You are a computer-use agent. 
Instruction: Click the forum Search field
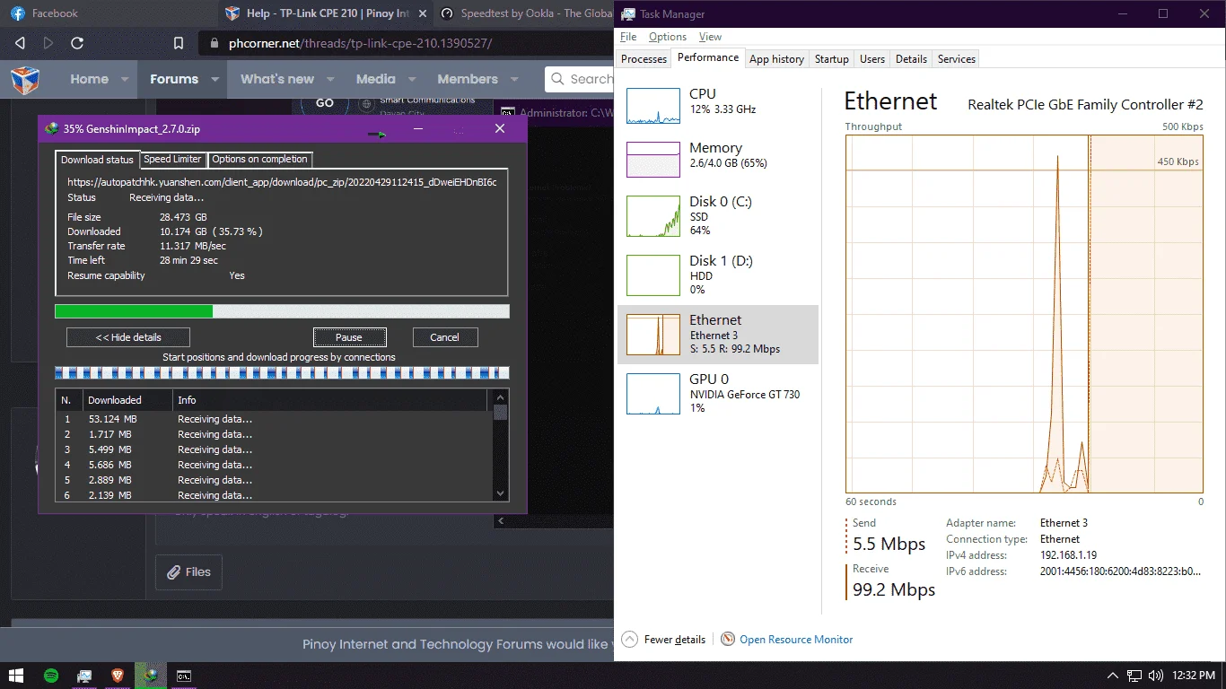(579, 79)
